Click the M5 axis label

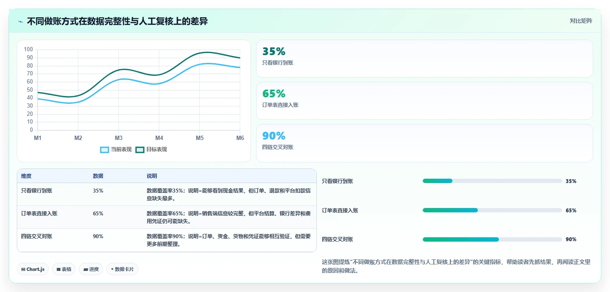tap(200, 138)
